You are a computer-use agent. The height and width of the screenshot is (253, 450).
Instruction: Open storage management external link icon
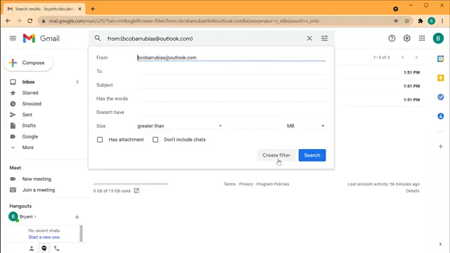[136, 190]
